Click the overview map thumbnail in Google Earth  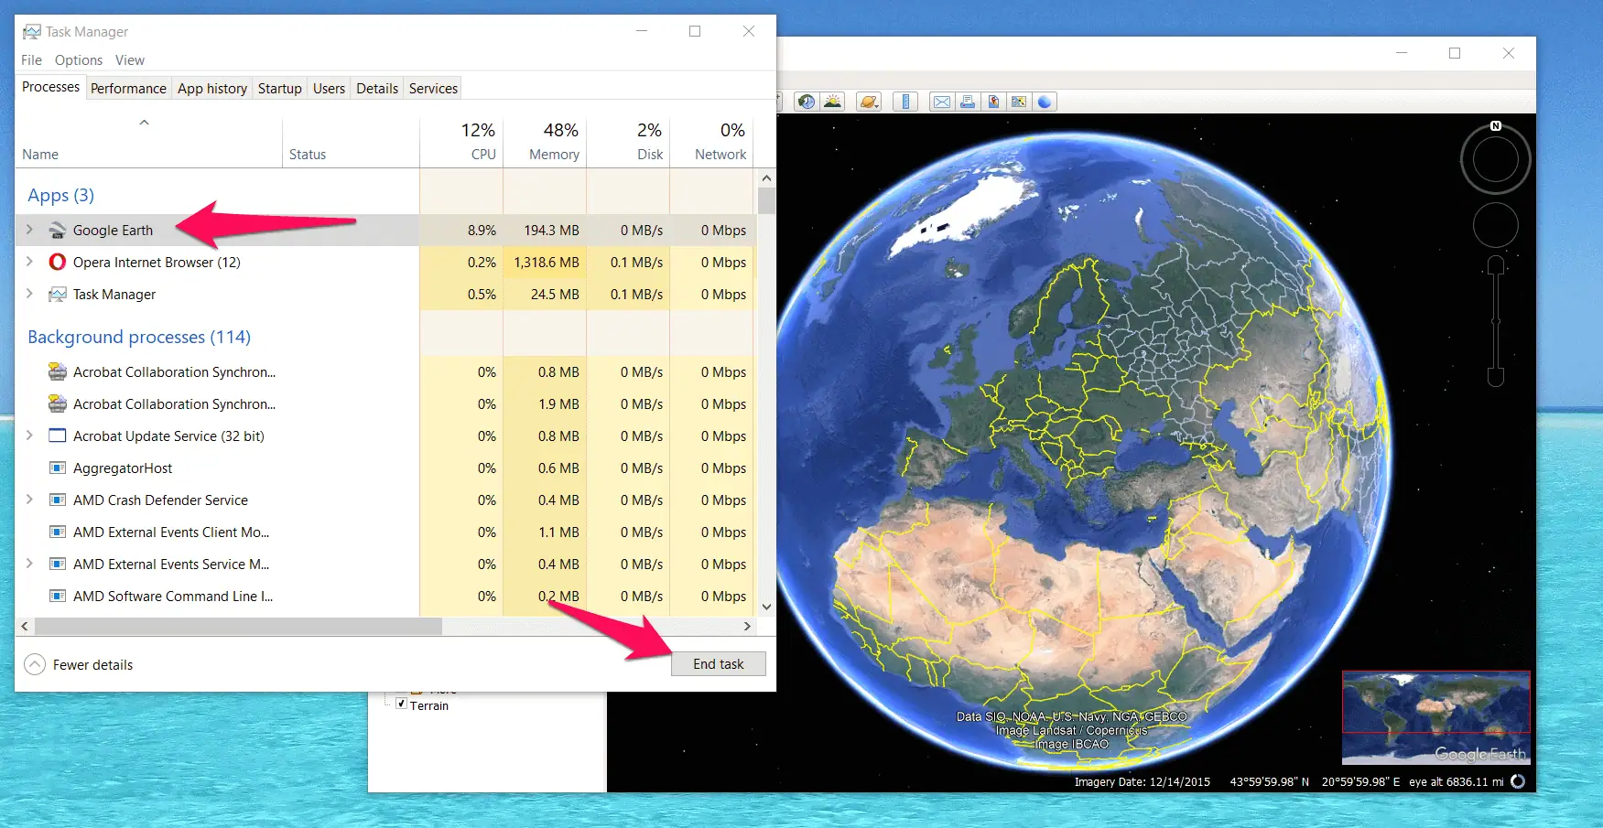(x=1435, y=717)
